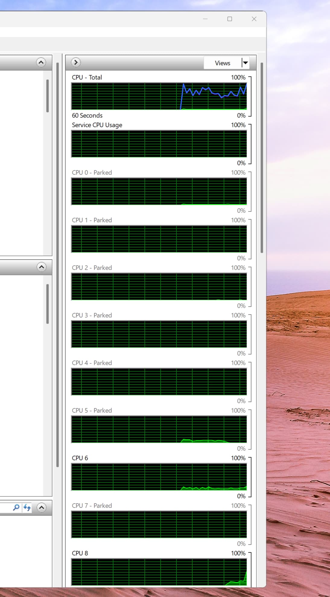
Task: Open the Views dropdown arrow
Action: [x=246, y=63]
